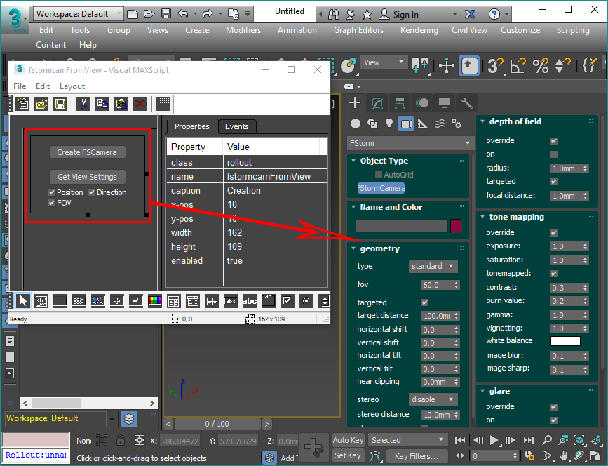Select Geometry category sphere icon
The height and width of the screenshot is (466, 608).
point(355,124)
